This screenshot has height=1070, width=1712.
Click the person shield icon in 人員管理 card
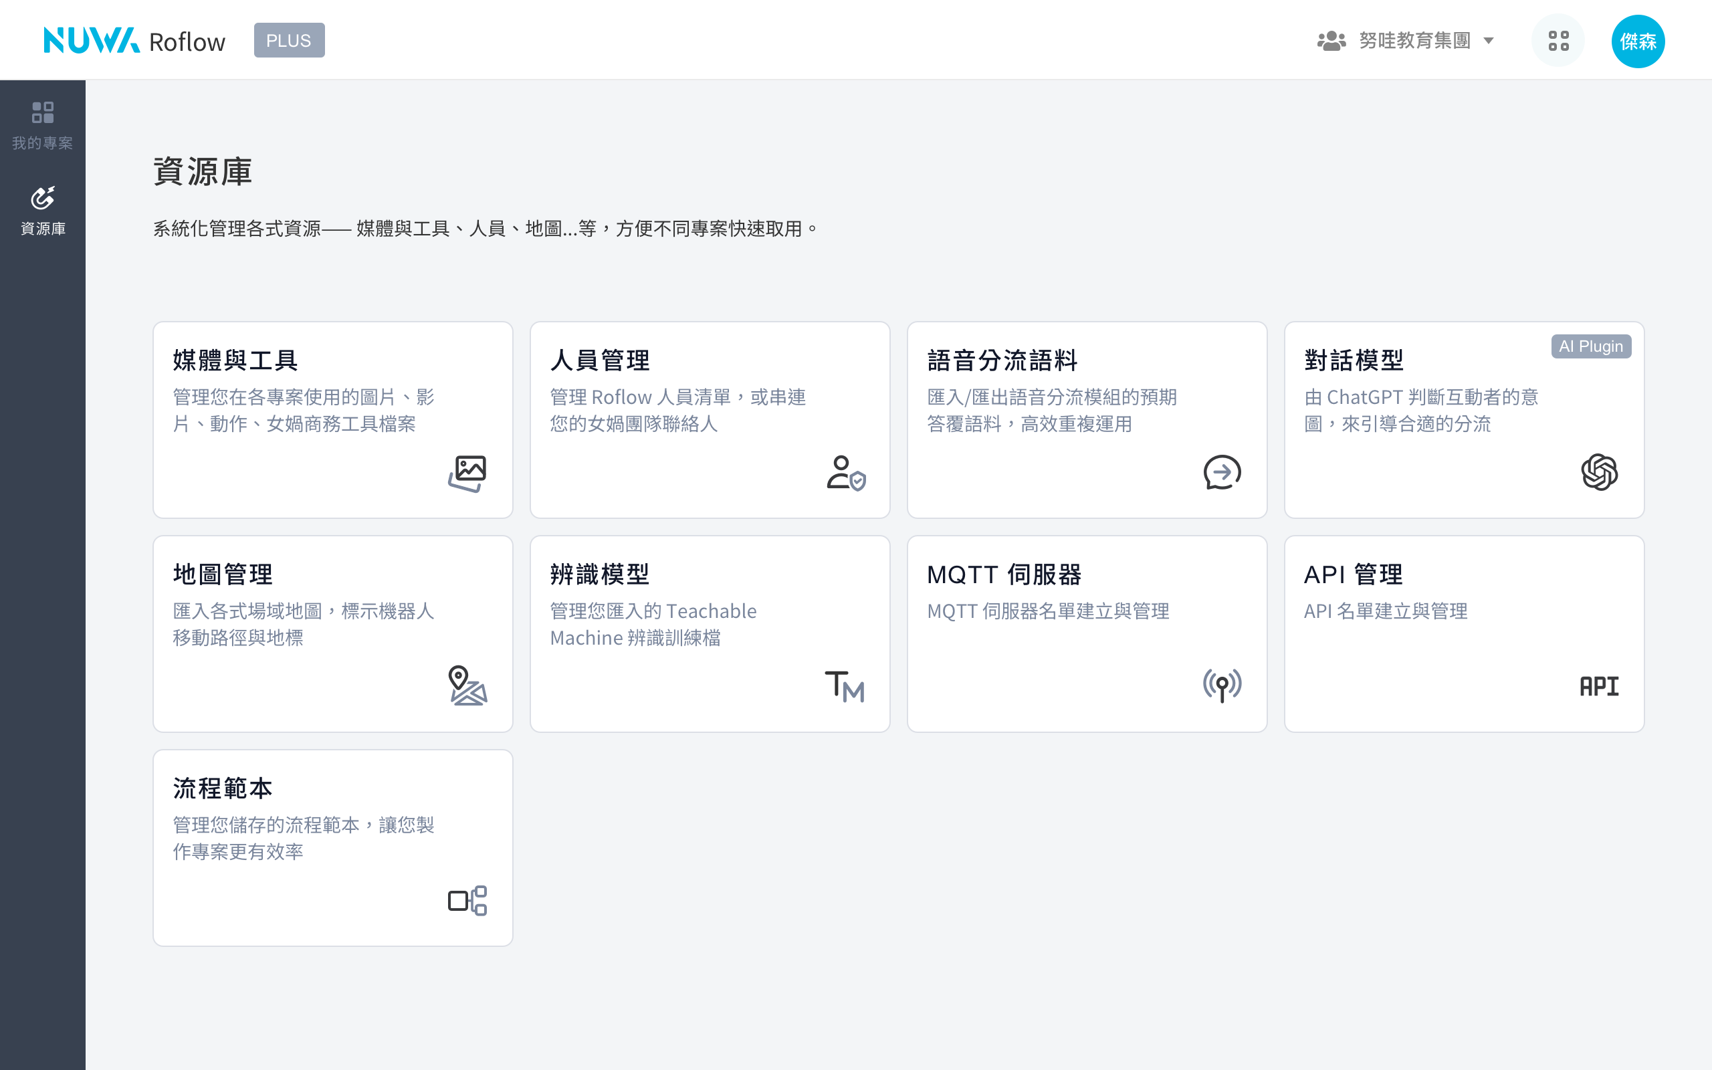(845, 473)
